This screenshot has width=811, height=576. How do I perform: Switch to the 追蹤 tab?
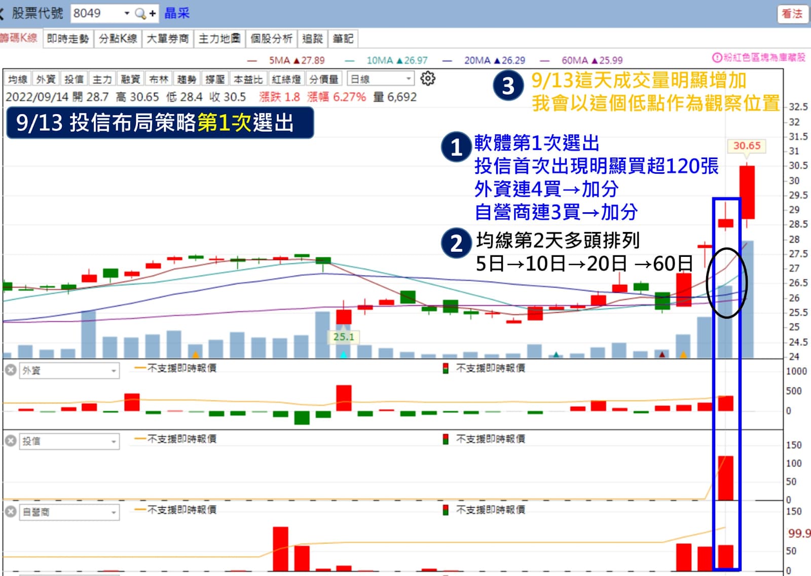click(313, 39)
